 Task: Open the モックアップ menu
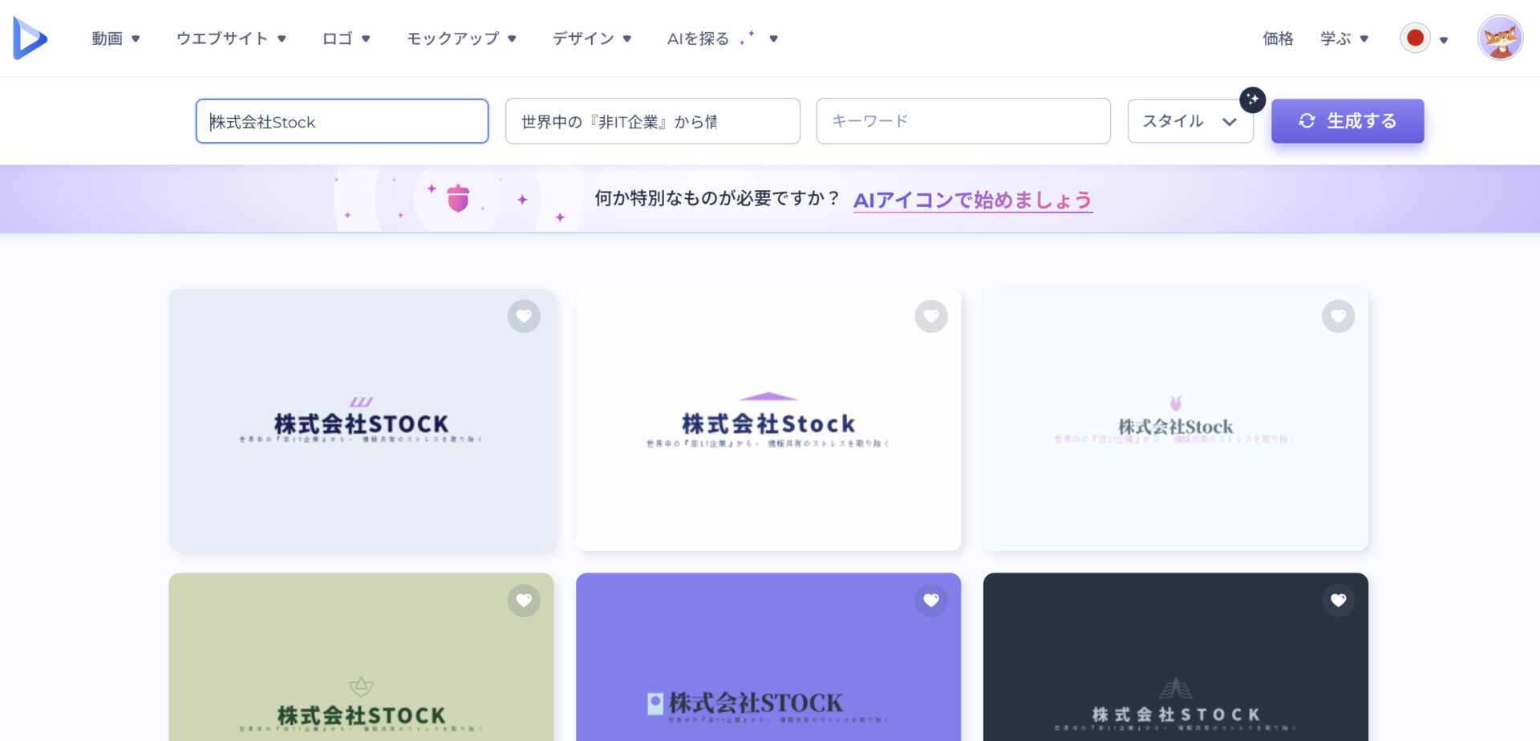click(x=461, y=38)
